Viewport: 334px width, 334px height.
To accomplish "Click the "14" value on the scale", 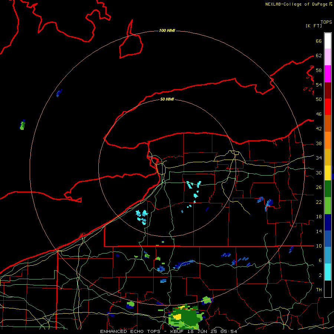I will pos(319,232).
